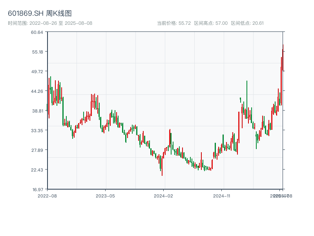314x236 pixels.
Task: Click the chart title 601869.SH 周K线图
Action: [40, 13]
